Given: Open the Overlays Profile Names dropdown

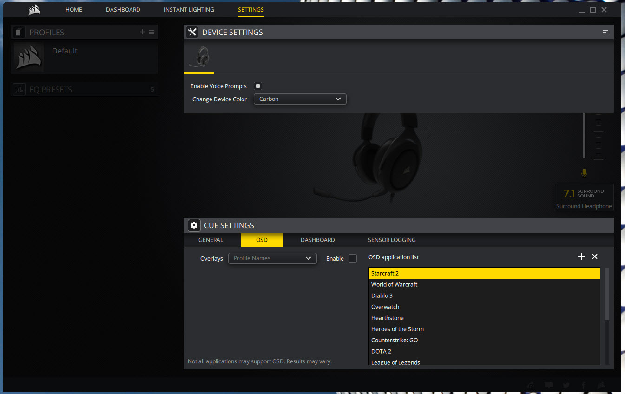Looking at the screenshot, I should click(x=272, y=258).
